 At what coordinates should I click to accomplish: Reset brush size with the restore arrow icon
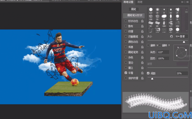tap(171, 36)
